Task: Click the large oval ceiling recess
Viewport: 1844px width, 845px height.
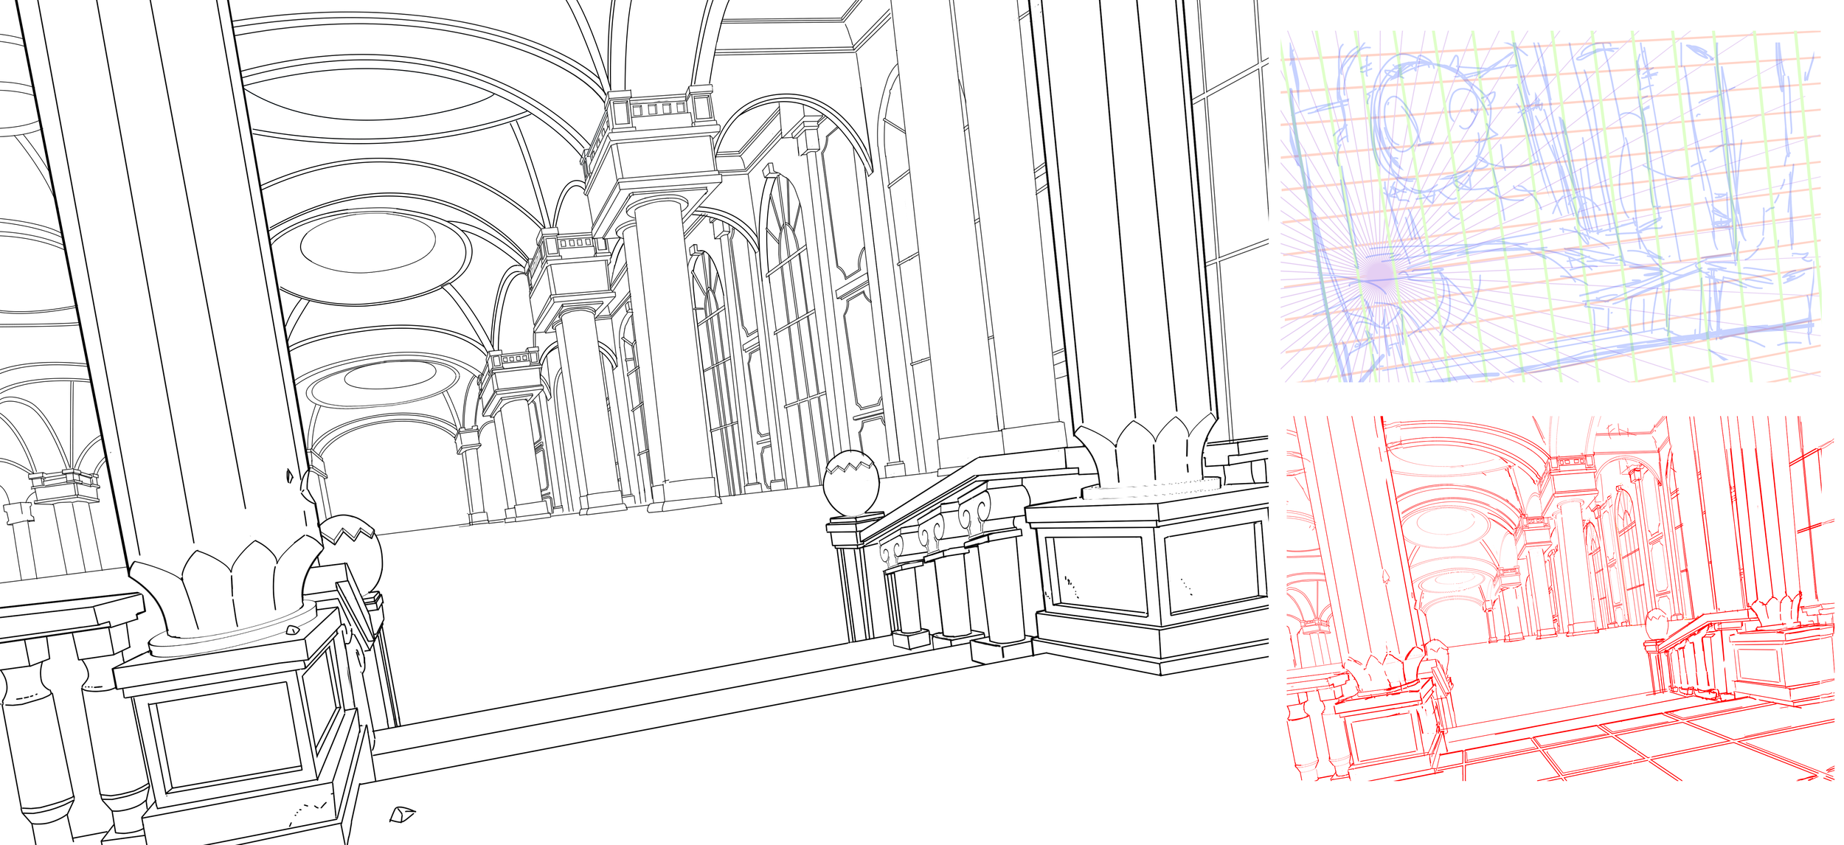Action: click(x=369, y=243)
